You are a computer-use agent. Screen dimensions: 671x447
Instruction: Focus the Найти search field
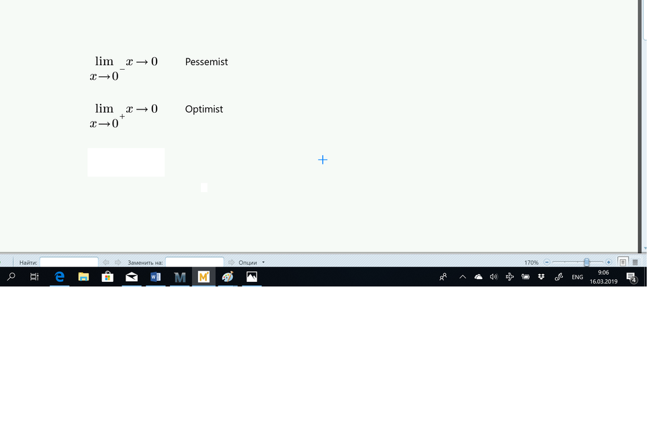[x=69, y=262]
